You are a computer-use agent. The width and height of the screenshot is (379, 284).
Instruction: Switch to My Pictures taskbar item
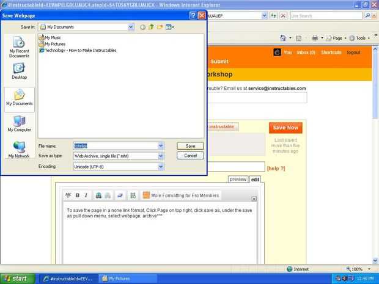coord(128,279)
